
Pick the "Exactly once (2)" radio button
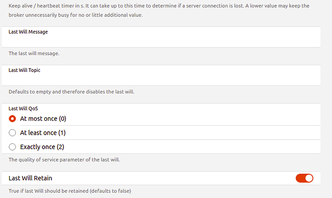click(x=13, y=147)
